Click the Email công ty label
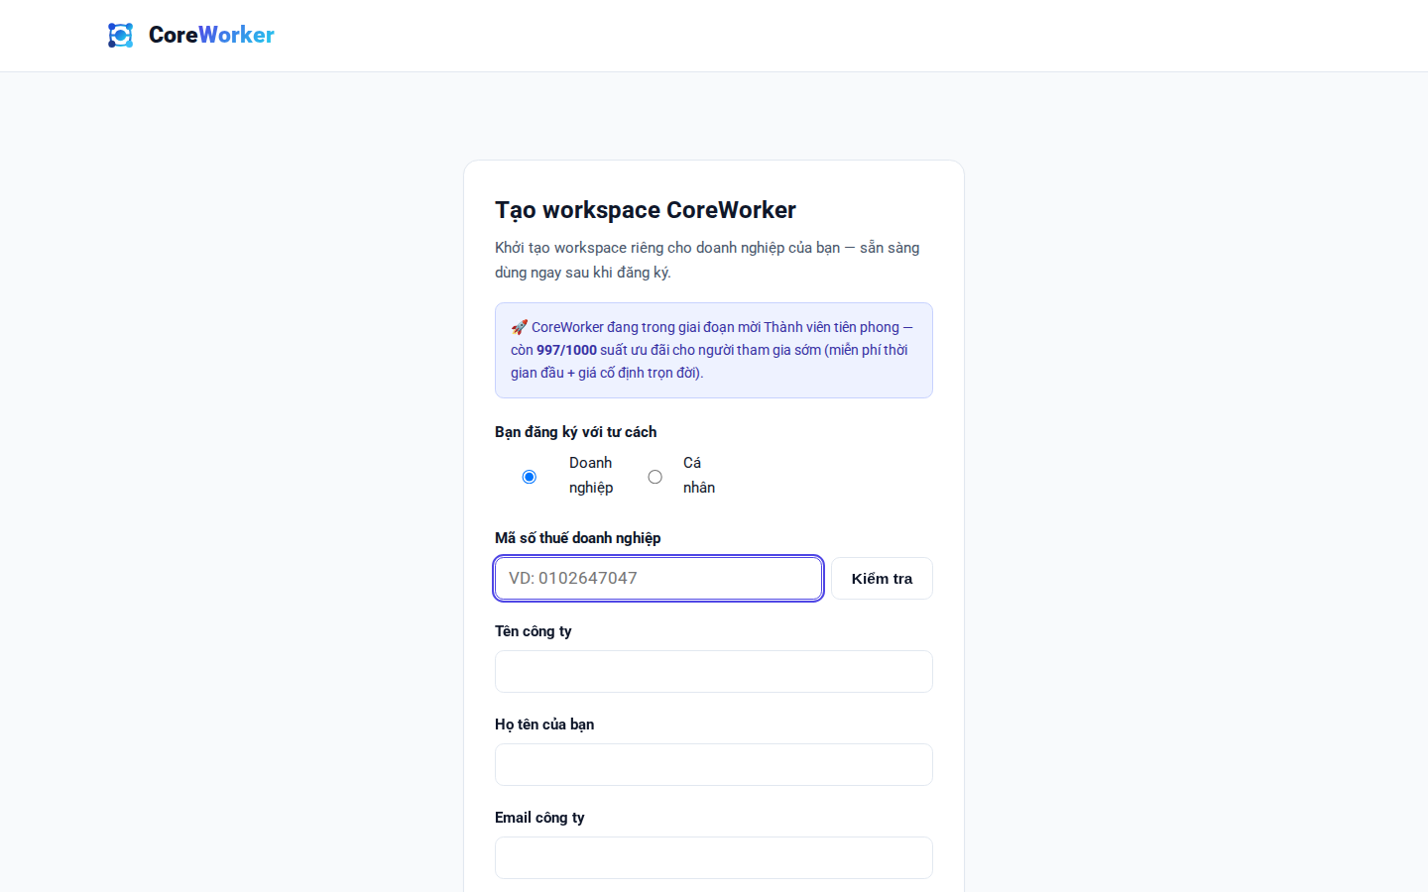This screenshot has height=892, width=1428. tap(539, 818)
